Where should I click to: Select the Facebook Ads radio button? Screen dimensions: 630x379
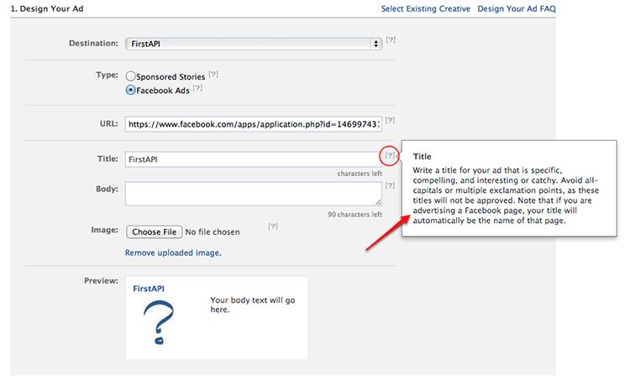[130, 91]
